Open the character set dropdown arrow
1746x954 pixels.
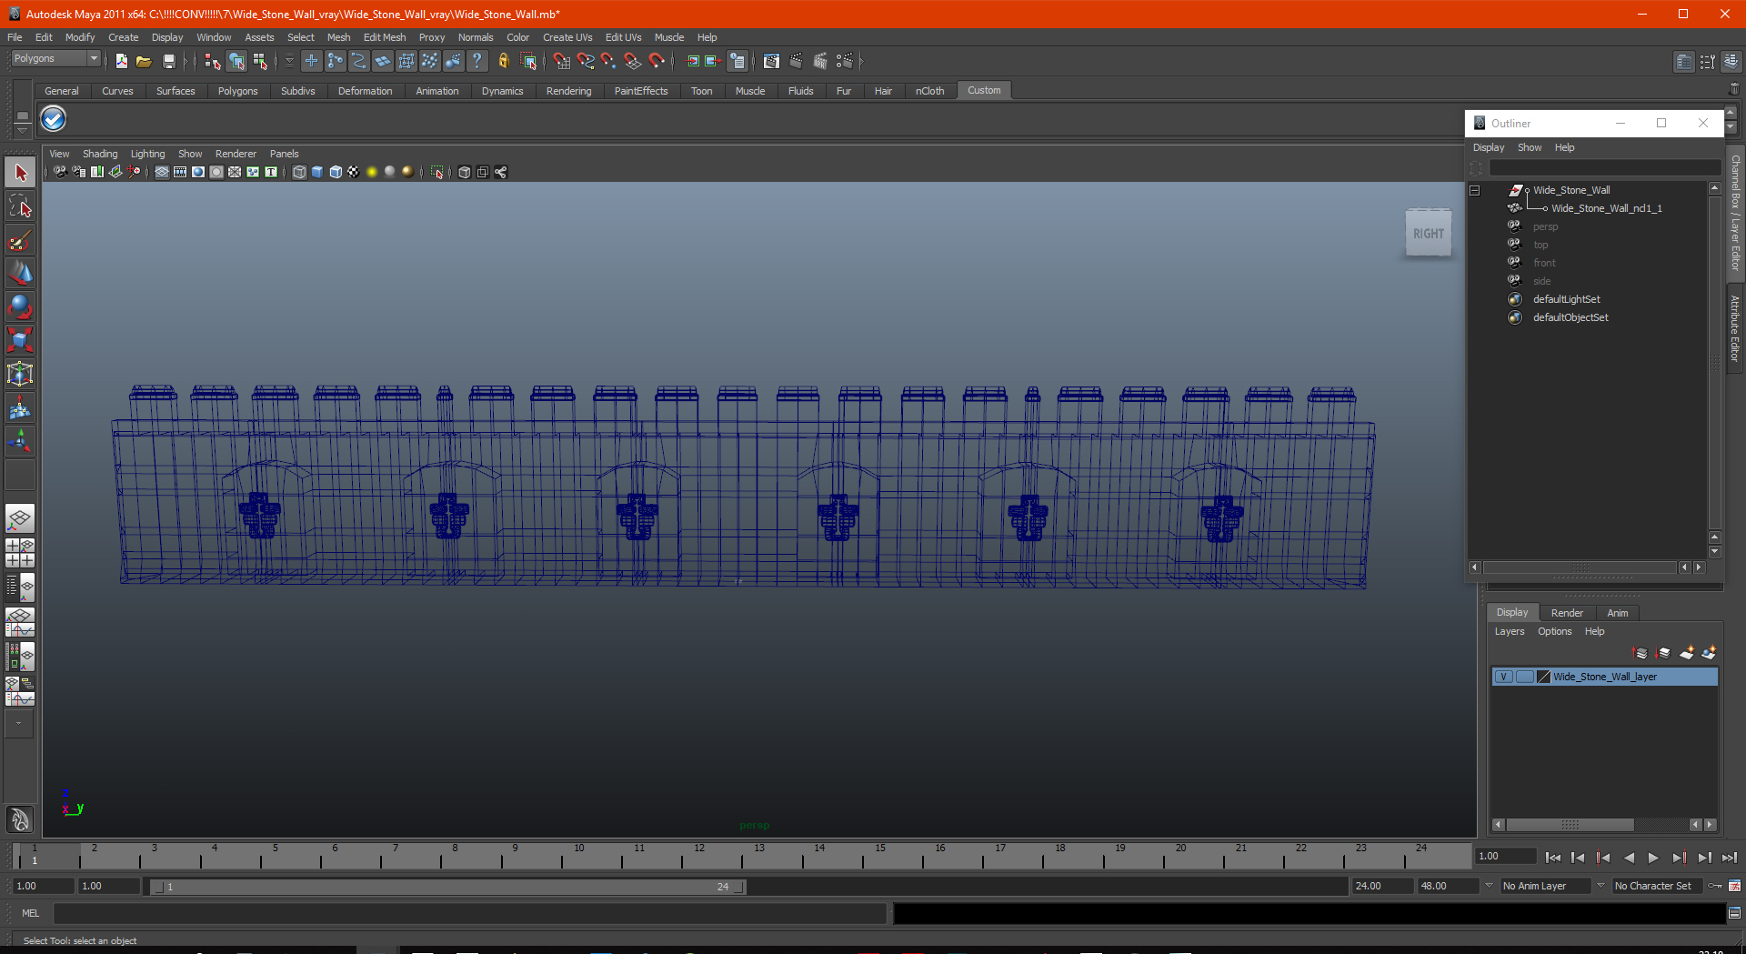pos(1600,885)
